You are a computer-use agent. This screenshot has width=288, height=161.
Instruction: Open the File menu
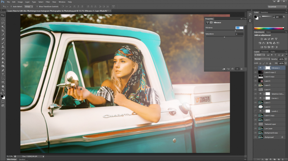point(8,2)
